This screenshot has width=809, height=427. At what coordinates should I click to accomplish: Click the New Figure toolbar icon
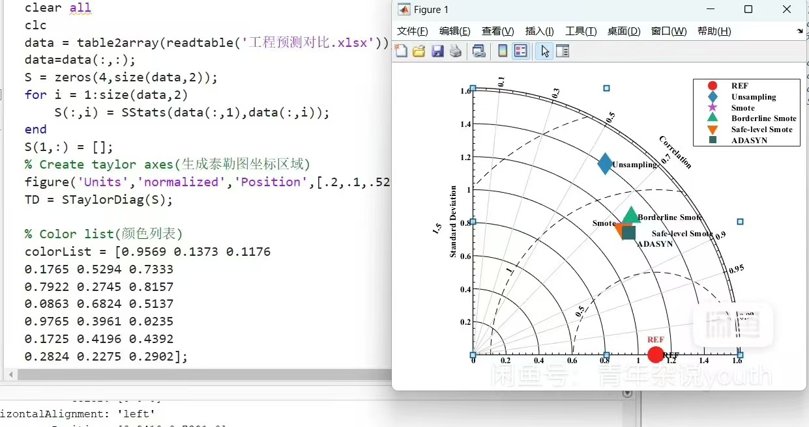[x=401, y=51]
